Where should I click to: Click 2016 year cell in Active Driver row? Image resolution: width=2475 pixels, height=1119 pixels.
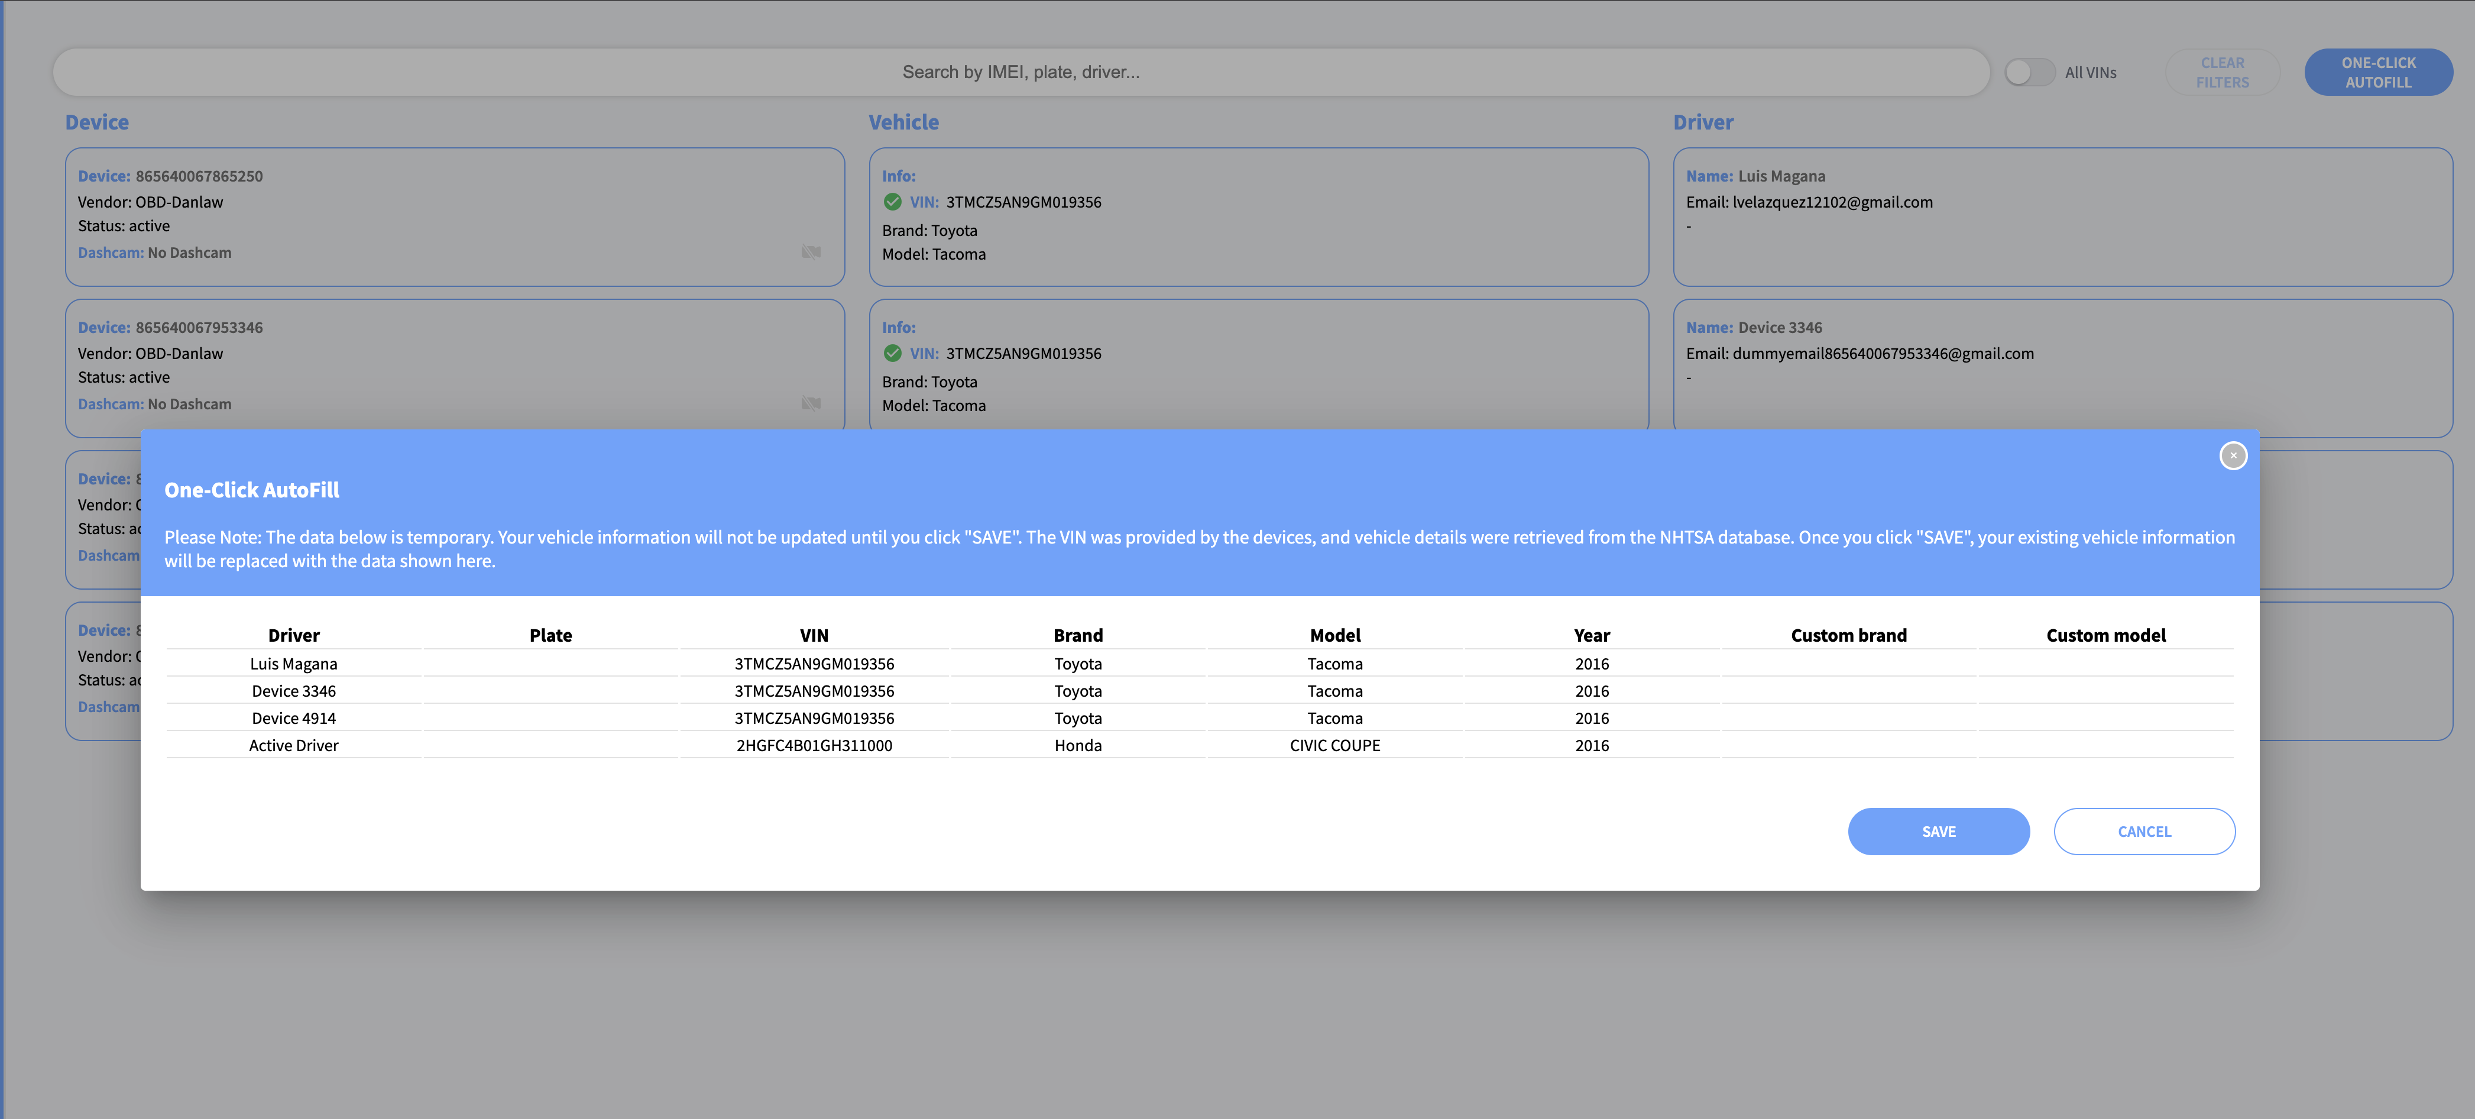click(1592, 745)
